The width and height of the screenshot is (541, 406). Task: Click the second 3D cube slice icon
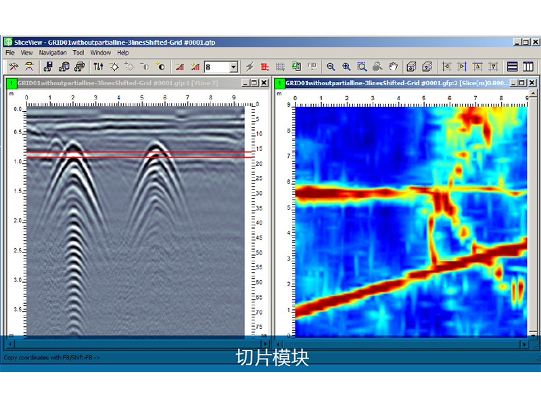(427, 66)
